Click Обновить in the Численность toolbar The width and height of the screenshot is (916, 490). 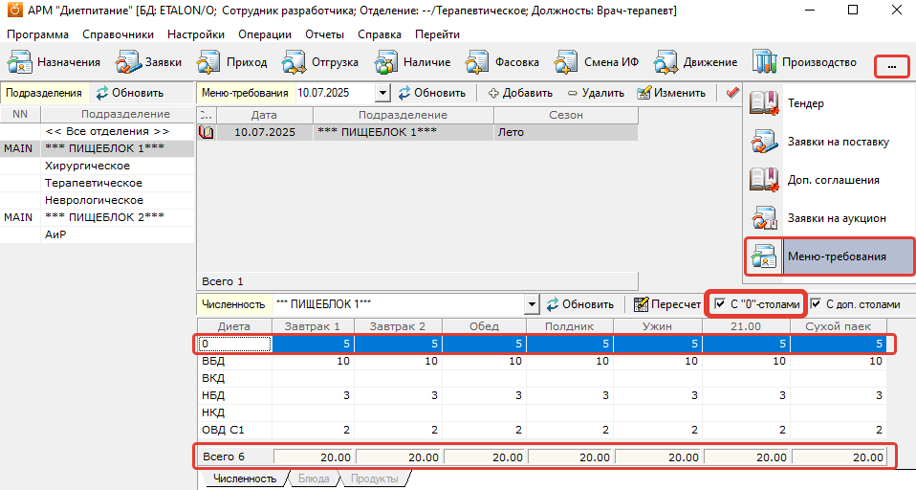580,304
